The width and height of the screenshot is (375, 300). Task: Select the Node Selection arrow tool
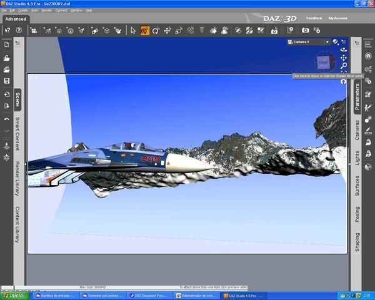[133, 31]
